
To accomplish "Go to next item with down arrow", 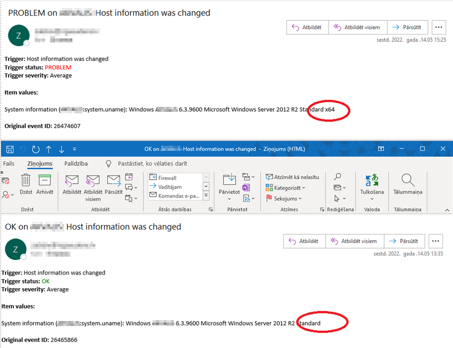I will pyautogui.click(x=61, y=149).
